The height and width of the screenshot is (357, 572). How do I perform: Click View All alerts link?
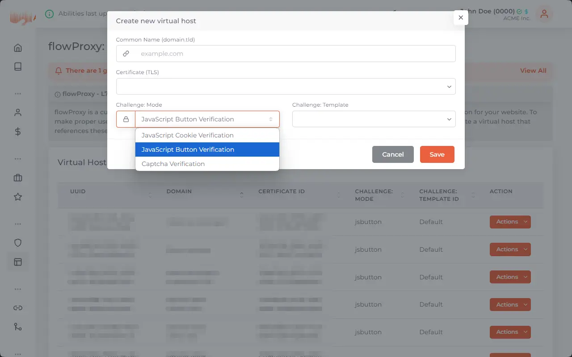533,71
